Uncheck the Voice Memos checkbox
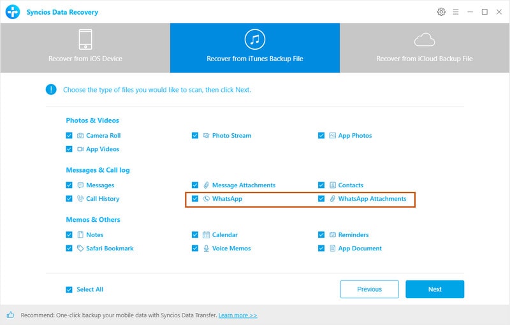Image resolution: width=510 pixels, height=325 pixels. (195, 249)
